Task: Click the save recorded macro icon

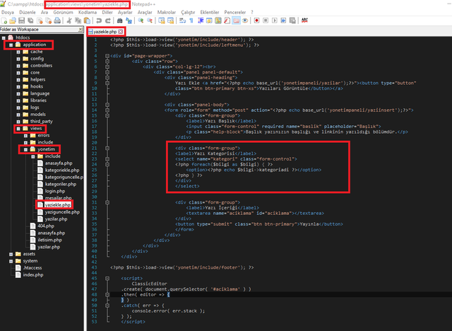Action: [x=292, y=21]
